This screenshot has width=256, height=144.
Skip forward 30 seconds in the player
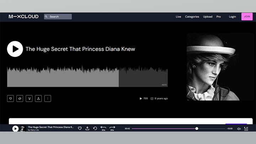coord(112,128)
